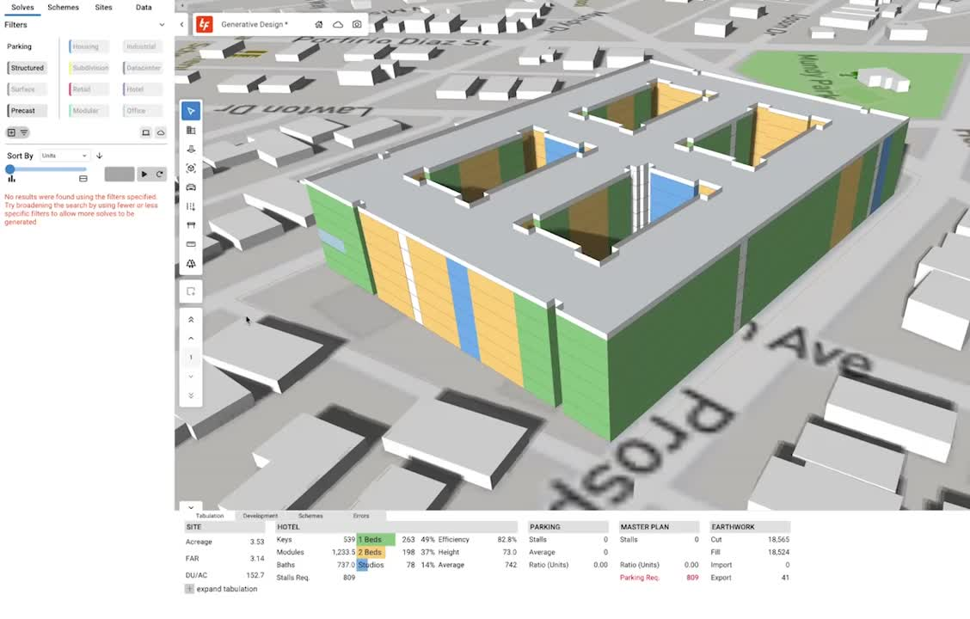Select the arrow pointer tool
The image size is (970, 619).
click(191, 111)
